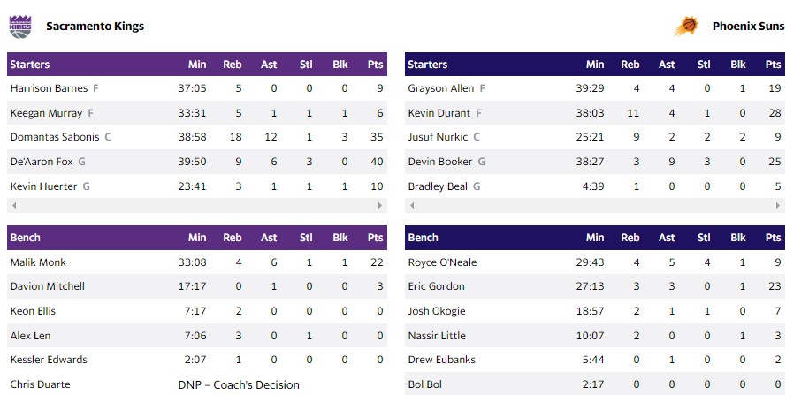Click left arrow of Kings starters scrollbar
Viewport: 786px width, 395px height.
(11, 206)
